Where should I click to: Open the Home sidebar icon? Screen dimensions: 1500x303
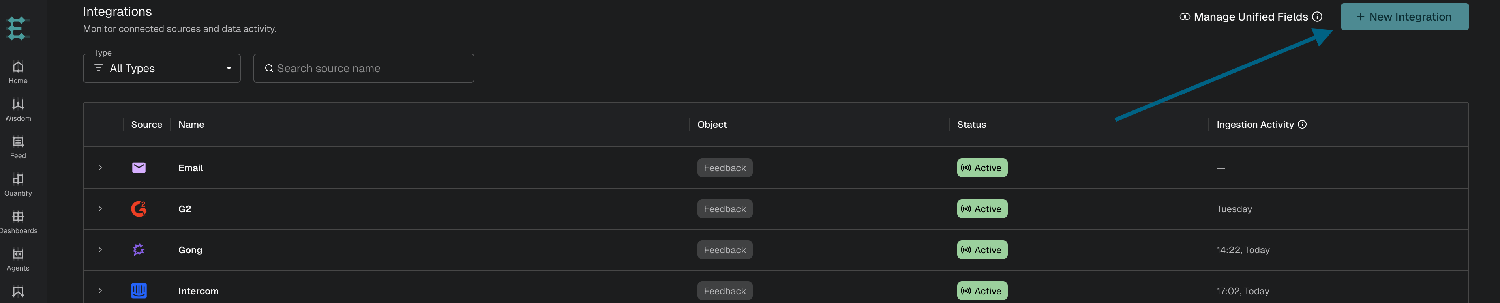click(x=18, y=66)
